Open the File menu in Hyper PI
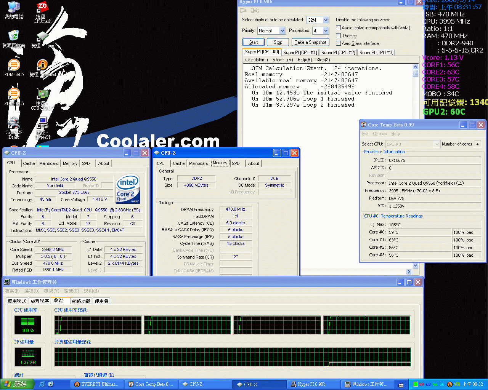The image size is (488, 390). click(x=243, y=10)
